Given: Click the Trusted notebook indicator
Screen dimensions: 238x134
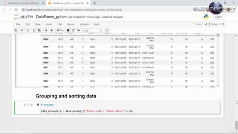Looking at the screenshot, I should [x=198, y=24].
